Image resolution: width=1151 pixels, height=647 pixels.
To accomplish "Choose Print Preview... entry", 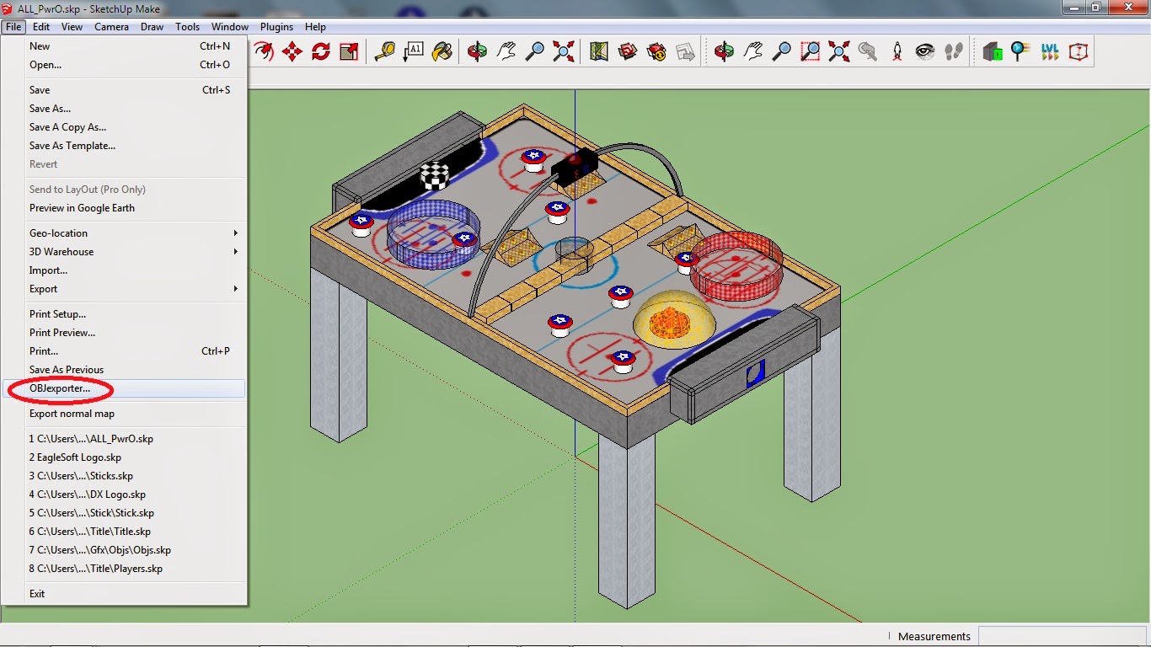I will click(124, 333).
